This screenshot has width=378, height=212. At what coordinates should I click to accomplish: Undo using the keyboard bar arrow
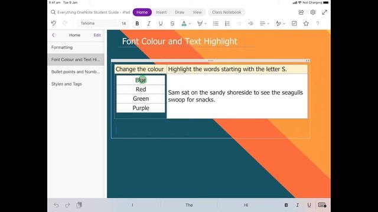coord(56,205)
